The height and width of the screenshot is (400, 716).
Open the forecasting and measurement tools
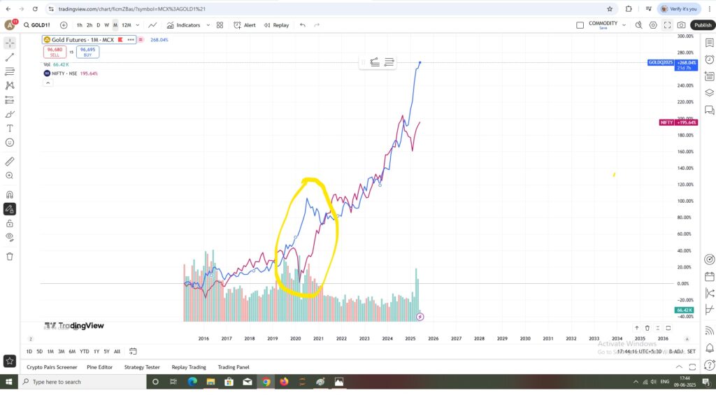point(10,100)
